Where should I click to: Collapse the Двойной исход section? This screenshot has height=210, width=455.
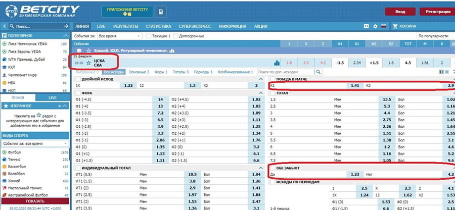(x=260, y=79)
